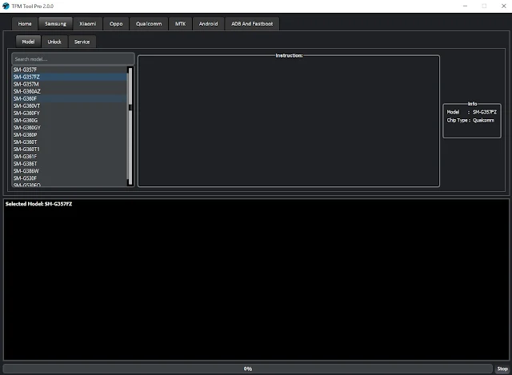
Task: Go to the Android tab
Action: (208, 24)
